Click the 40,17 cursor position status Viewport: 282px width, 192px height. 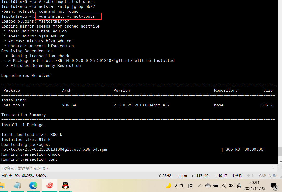point(220,176)
